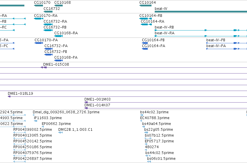
Task: Select EST bs44c02.3prime
Action: pyautogui.click(x=142, y=115)
